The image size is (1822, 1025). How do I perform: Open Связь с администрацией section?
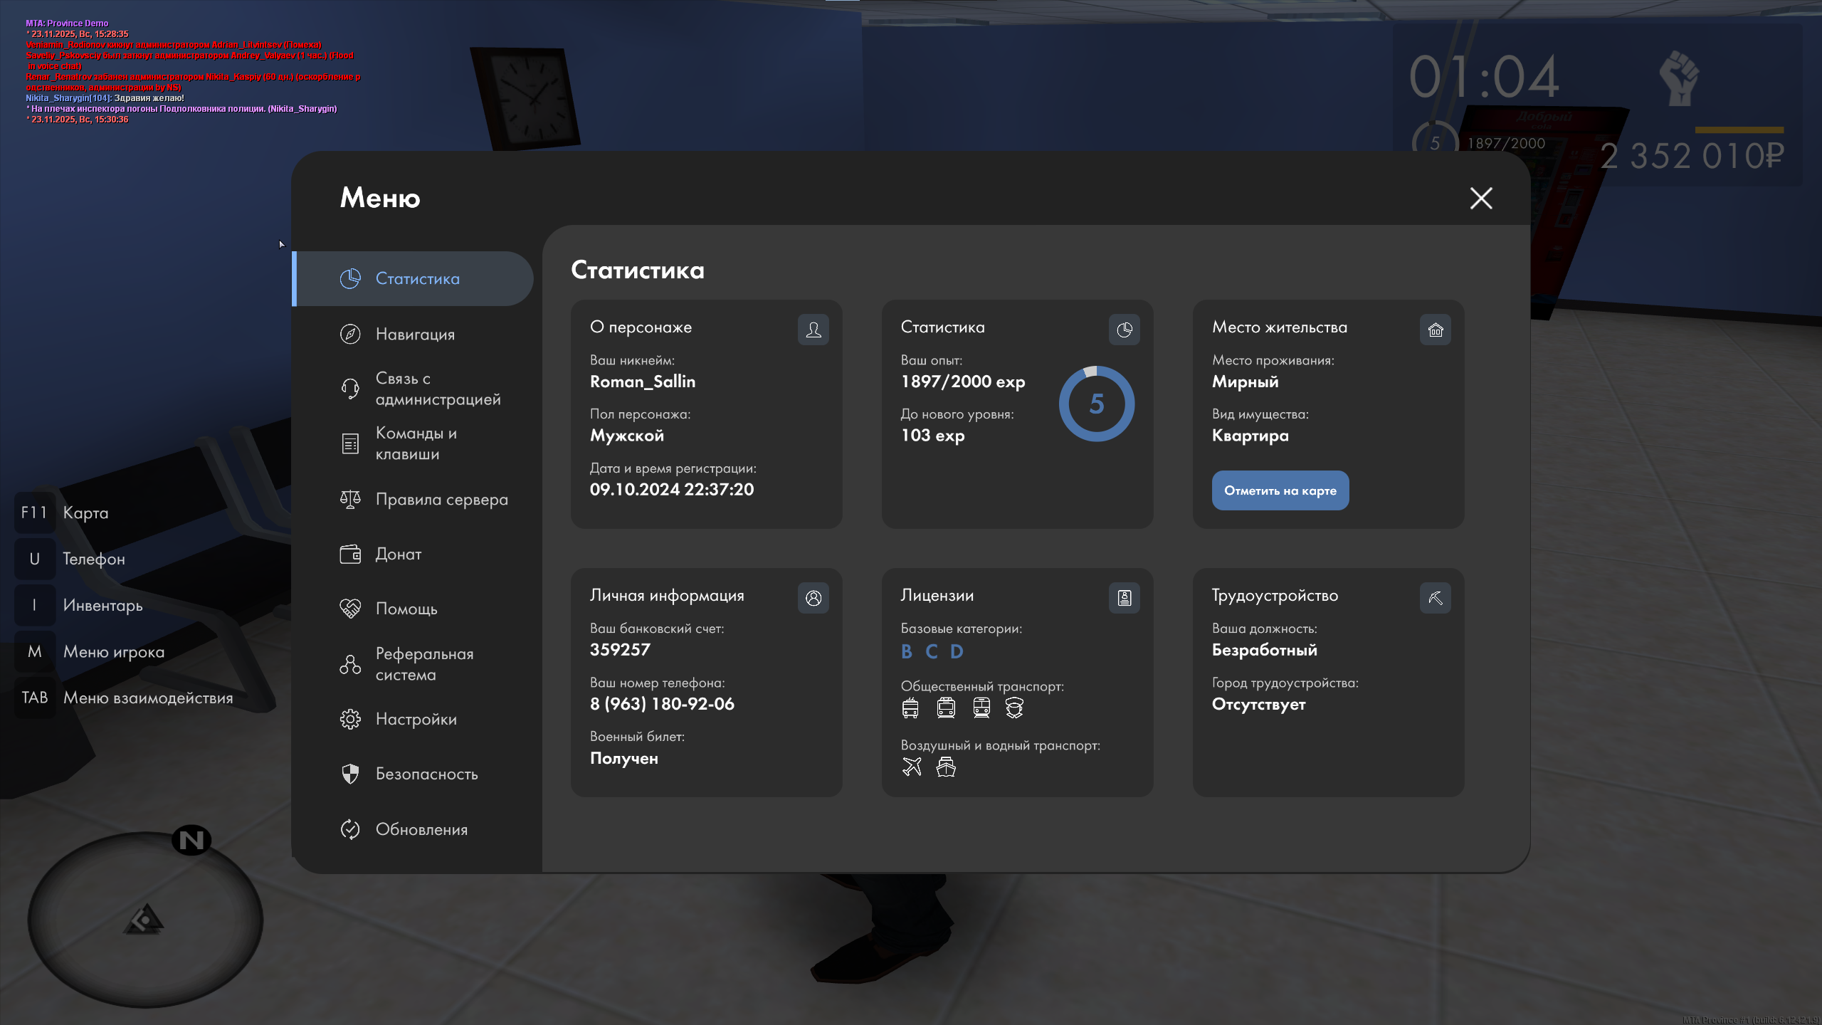click(437, 389)
